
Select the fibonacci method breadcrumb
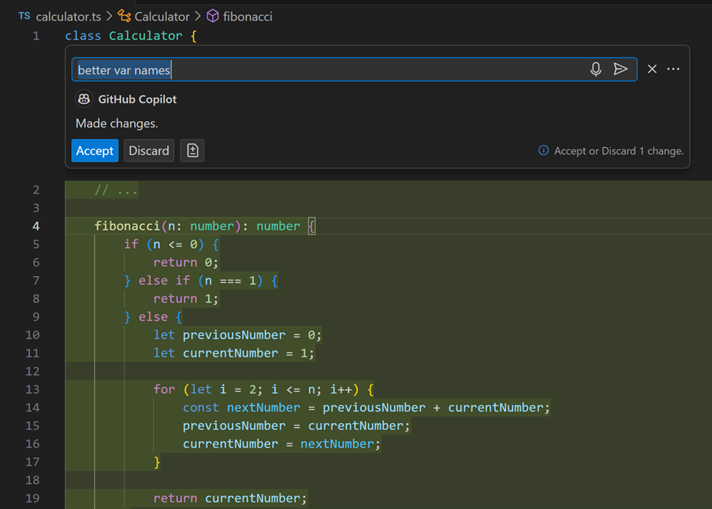[x=247, y=17]
